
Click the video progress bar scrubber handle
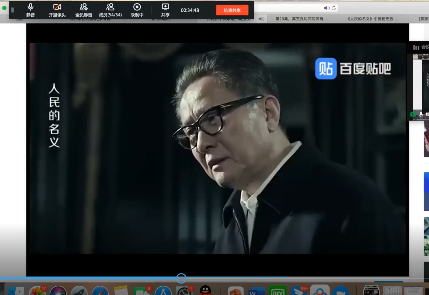click(x=181, y=278)
